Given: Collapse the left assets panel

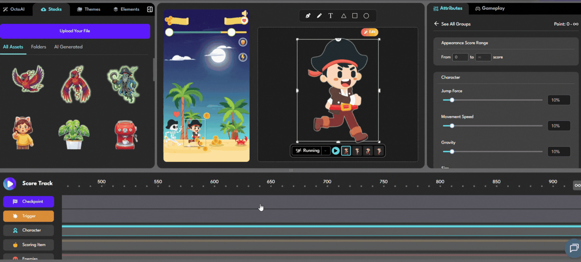Looking at the screenshot, I should pos(150,9).
